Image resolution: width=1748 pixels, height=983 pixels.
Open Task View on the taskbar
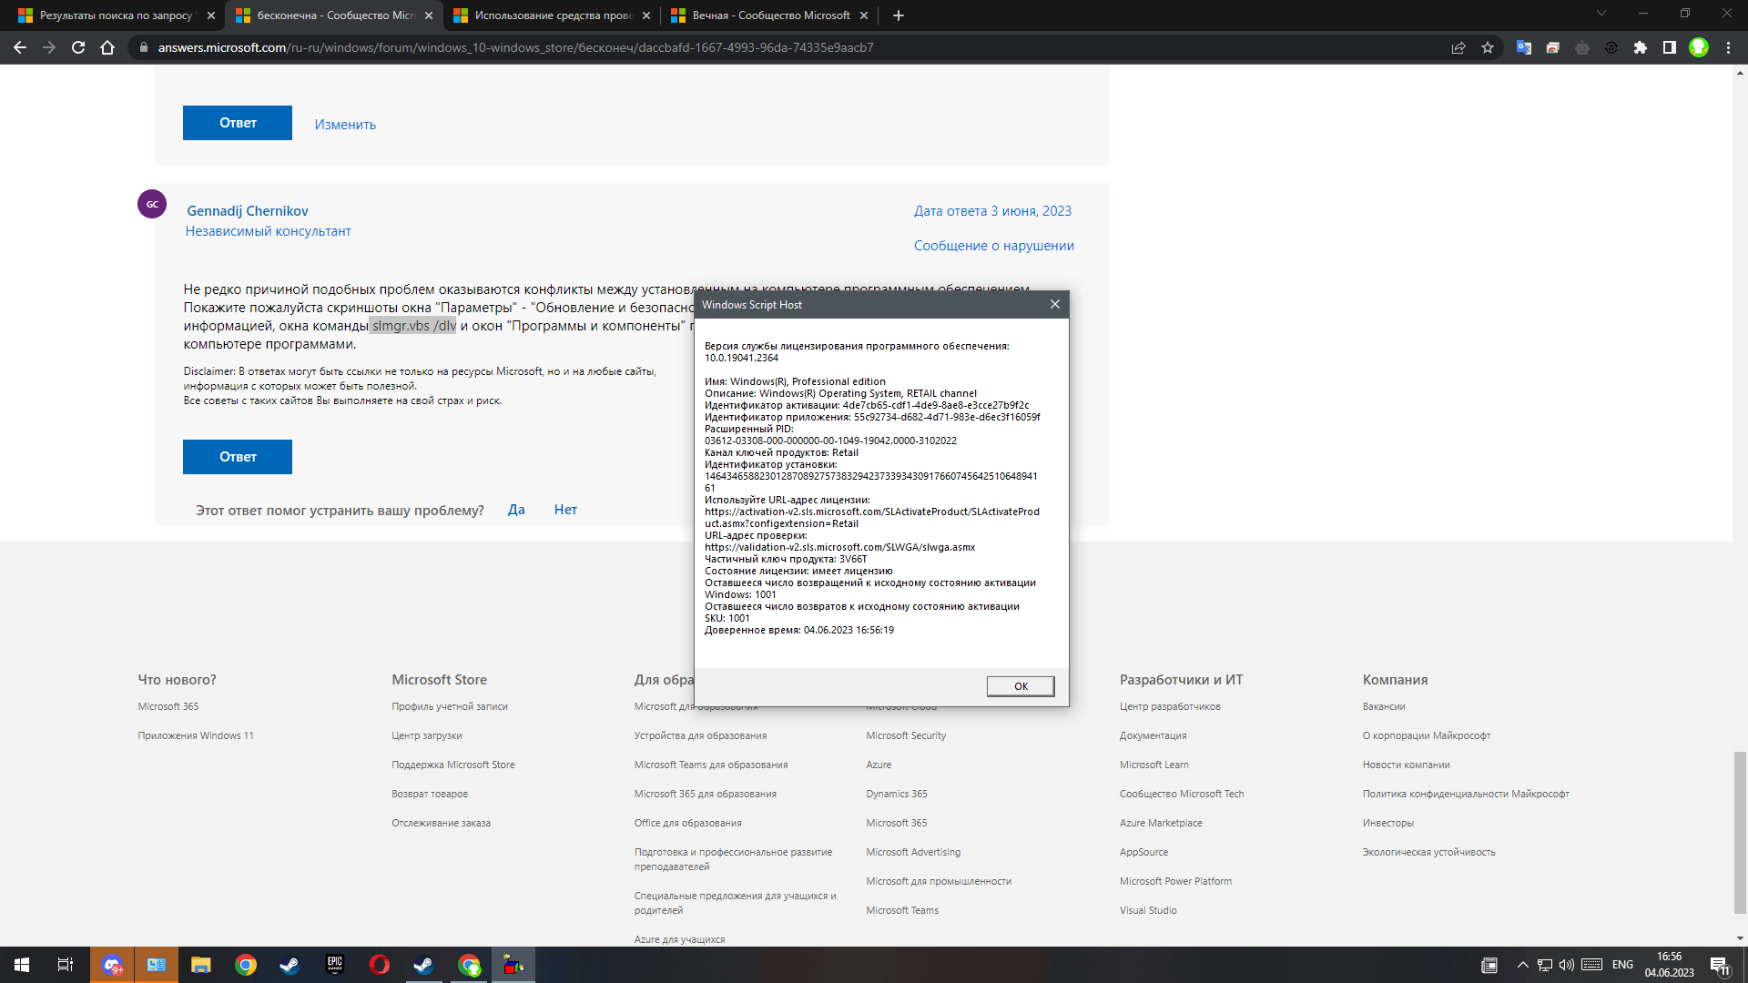click(x=66, y=965)
